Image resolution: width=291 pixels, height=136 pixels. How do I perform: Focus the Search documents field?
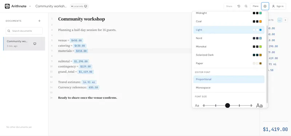pos(24,31)
